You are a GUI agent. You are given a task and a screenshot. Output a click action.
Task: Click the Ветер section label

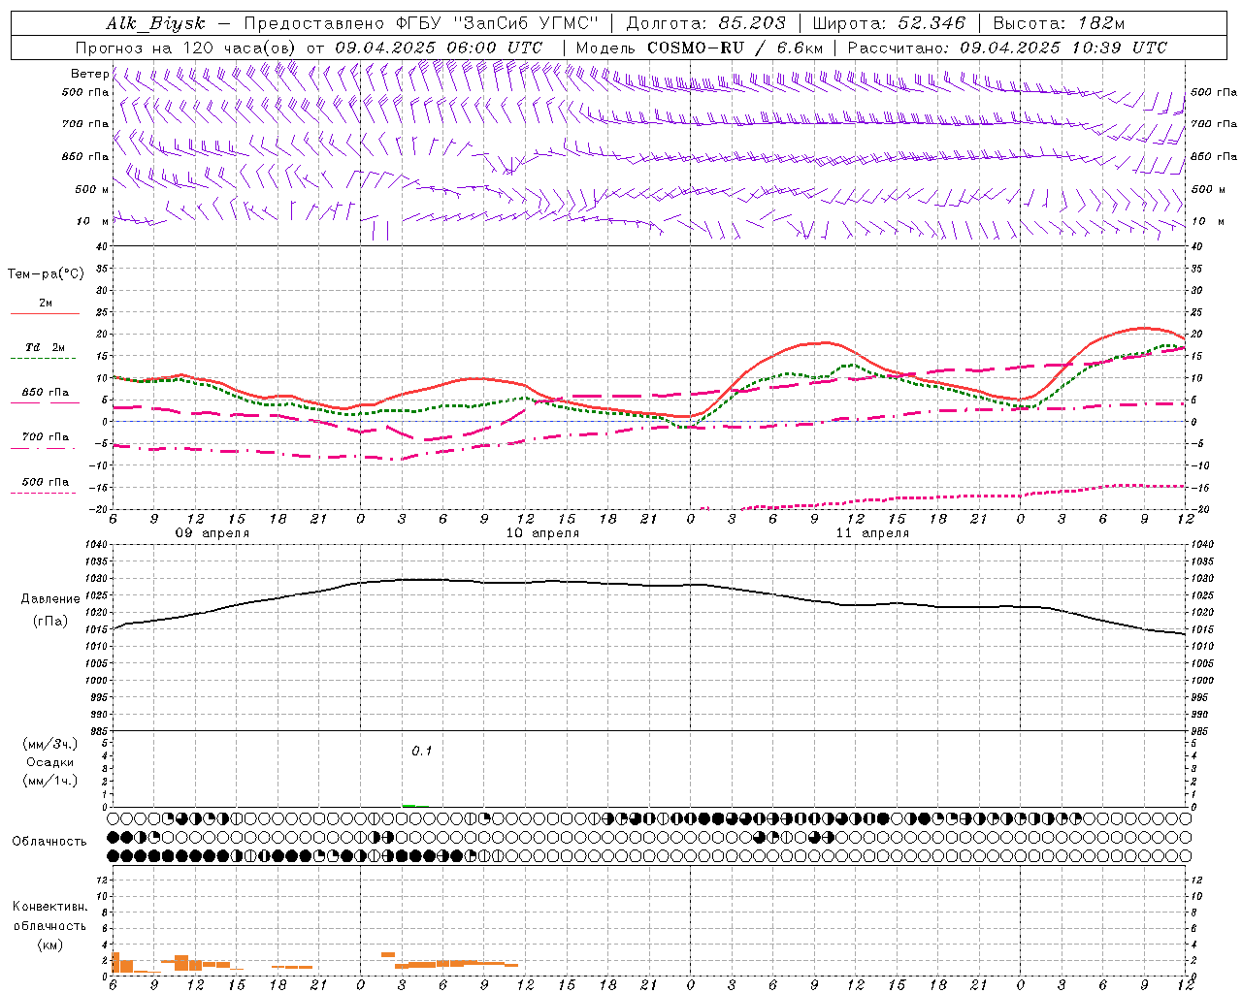click(x=89, y=74)
